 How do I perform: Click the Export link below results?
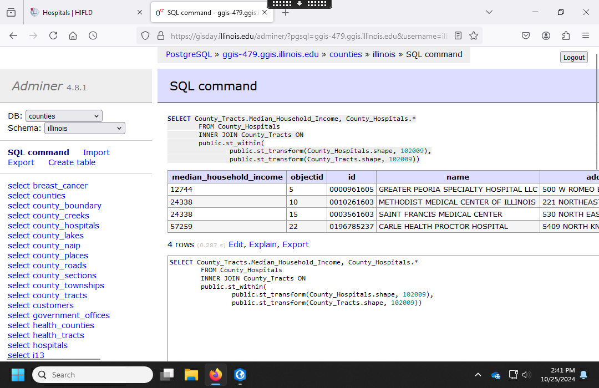click(x=296, y=244)
